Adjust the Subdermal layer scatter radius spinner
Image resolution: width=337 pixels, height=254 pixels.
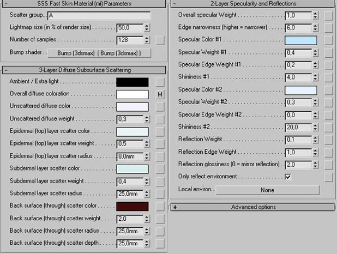coord(147,194)
